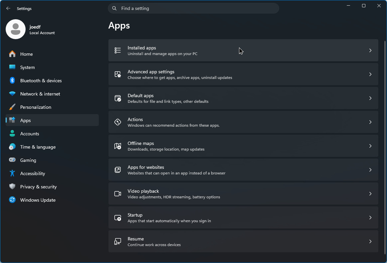Click the Default apps checkmark icon
The width and height of the screenshot is (387, 263).
pos(118,98)
